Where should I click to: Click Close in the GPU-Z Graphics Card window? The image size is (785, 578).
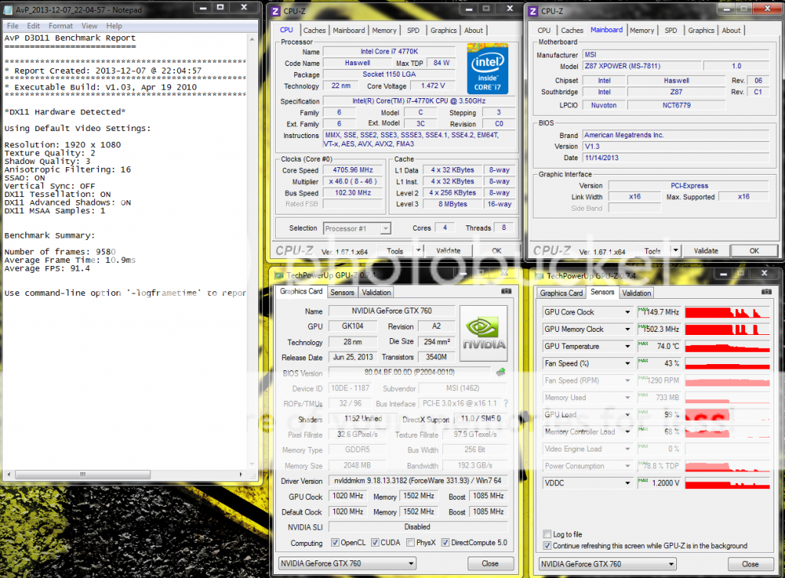click(488, 563)
